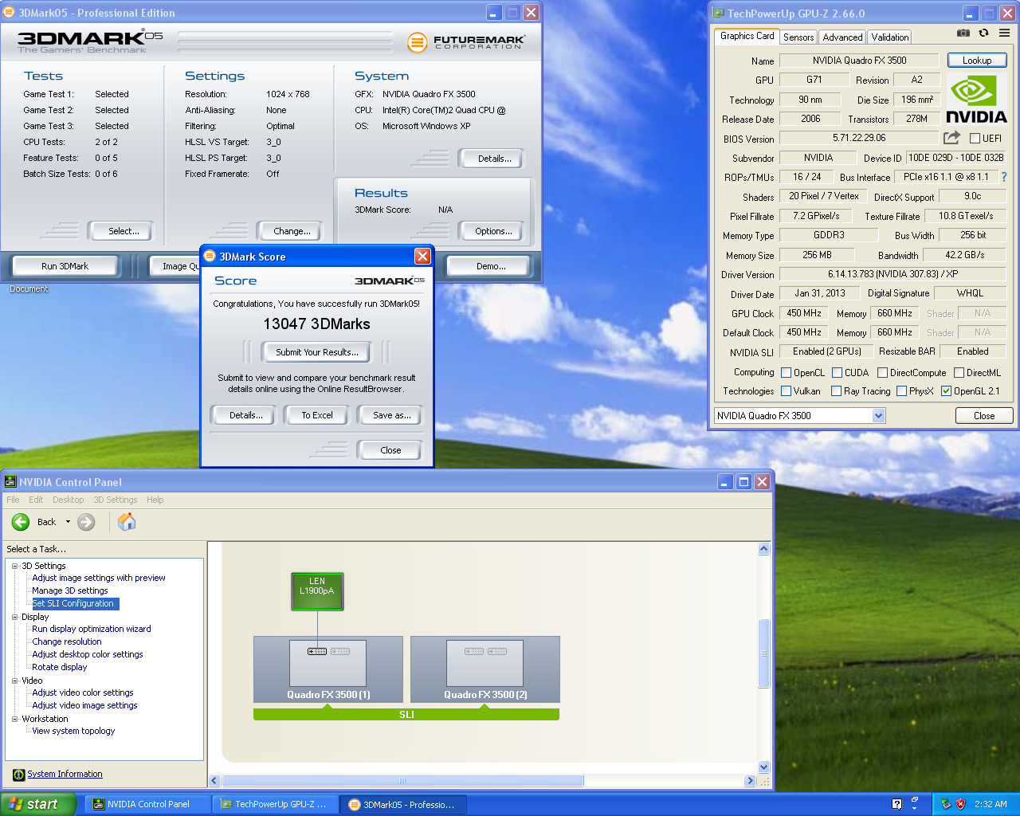Select the Quadro FX 3500 (1) card graphic
The image size is (1020, 816).
click(328, 669)
